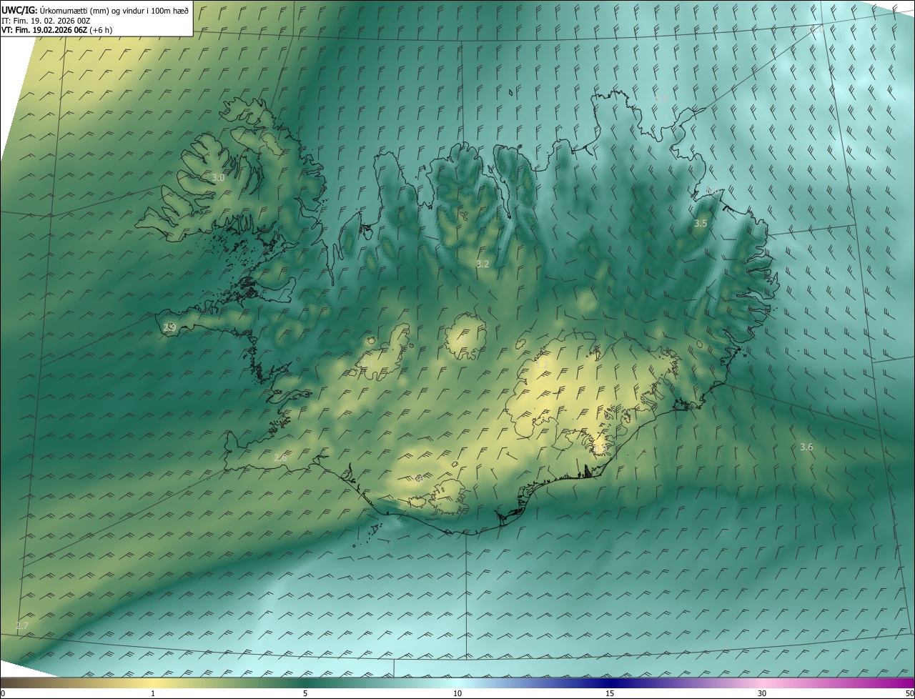This screenshot has width=915, height=699.
Task: Click the 1 tick on the color scale
Action: [153, 693]
